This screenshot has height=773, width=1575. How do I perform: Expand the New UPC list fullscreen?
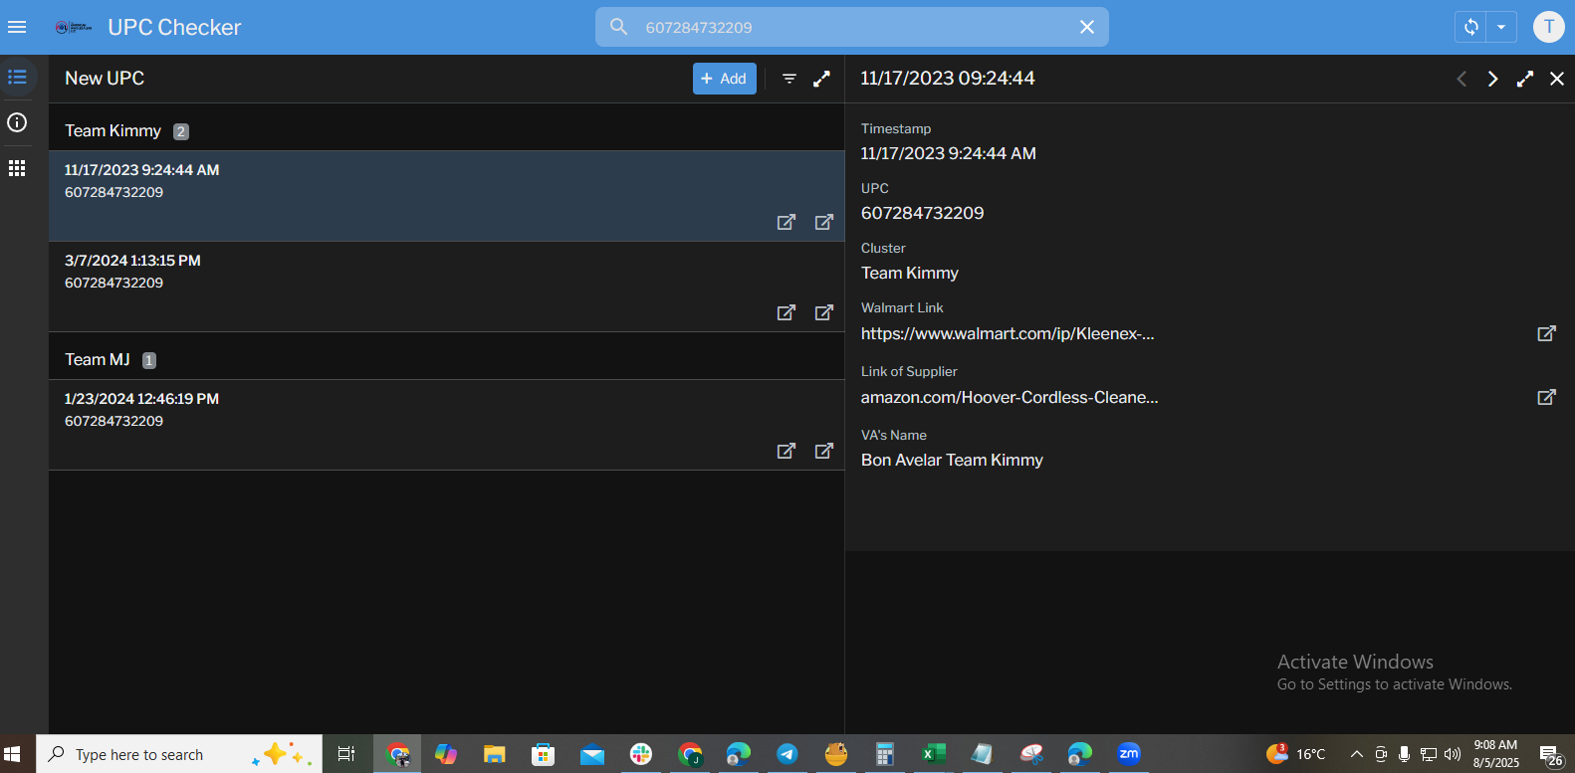(821, 79)
